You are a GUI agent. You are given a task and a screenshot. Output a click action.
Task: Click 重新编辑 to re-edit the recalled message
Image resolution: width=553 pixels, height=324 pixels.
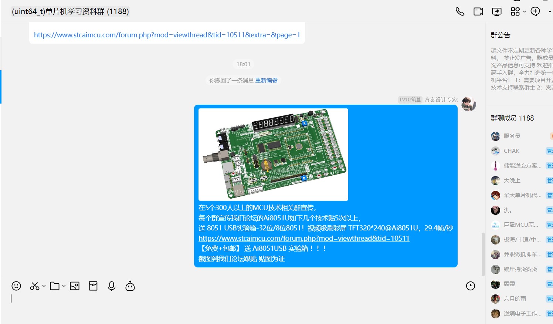(x=267, y=80)
